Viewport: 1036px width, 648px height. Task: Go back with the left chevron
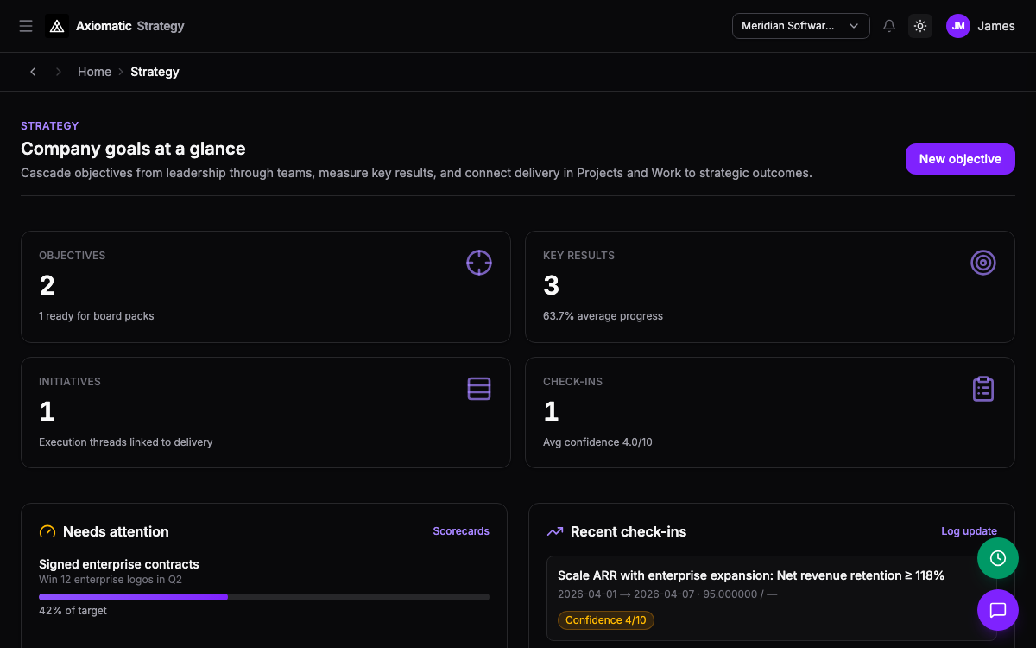33,72
